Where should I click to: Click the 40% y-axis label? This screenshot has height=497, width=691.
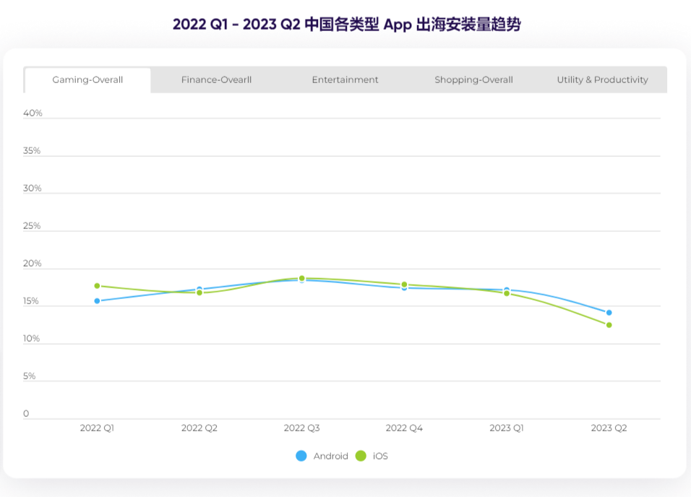click(x=33, y=113)
